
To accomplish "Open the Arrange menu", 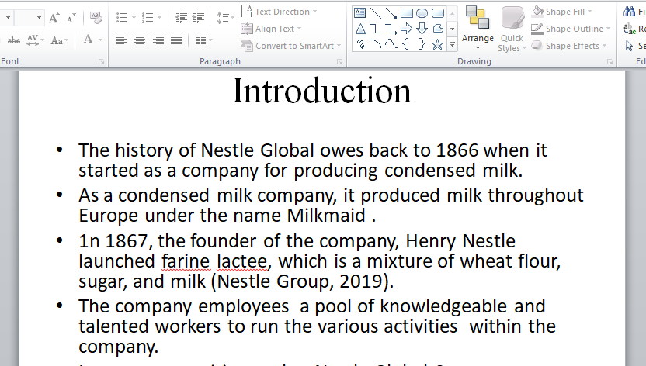I will [x=478, y=28].
